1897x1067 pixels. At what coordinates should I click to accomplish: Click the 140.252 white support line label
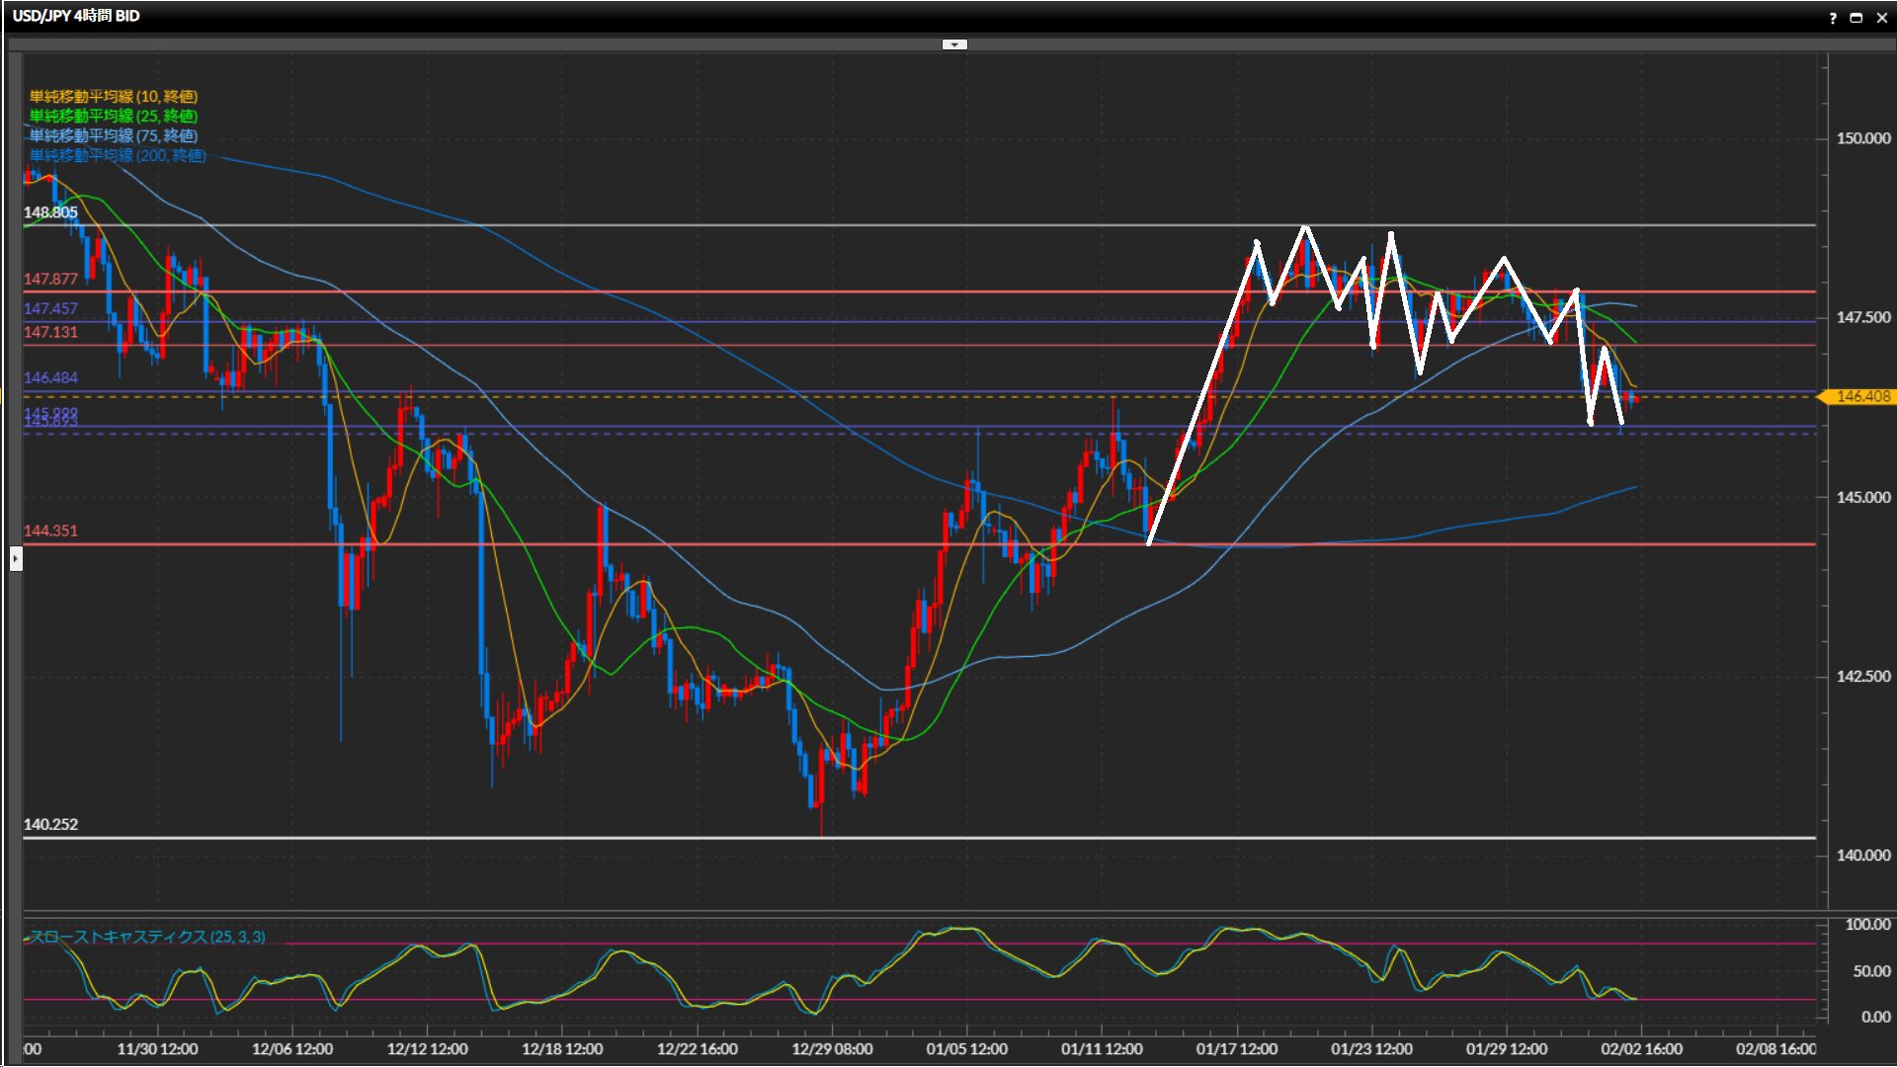click(x=50, y=824)
